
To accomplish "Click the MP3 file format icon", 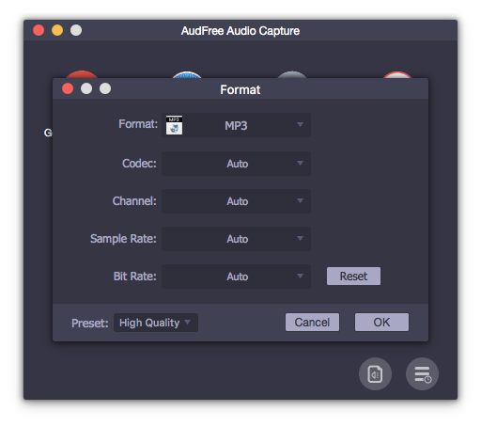I will coord(174,125).
